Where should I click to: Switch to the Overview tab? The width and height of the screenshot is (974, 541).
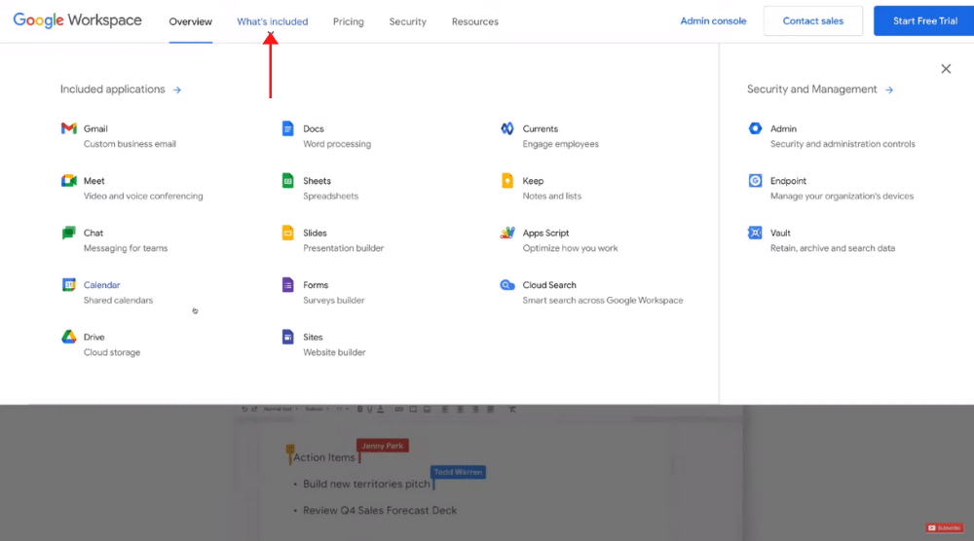click(191, 21)
